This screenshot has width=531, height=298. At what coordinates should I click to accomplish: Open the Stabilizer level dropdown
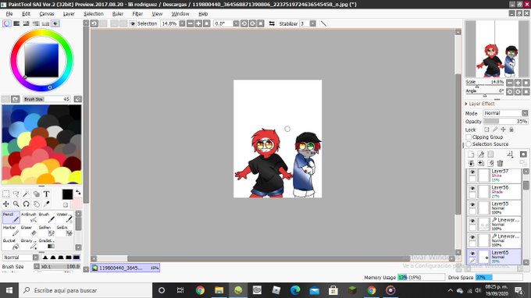click(312, 23)
